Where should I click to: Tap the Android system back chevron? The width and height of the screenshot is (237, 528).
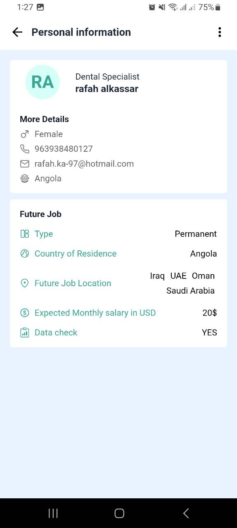coord(186,513)
